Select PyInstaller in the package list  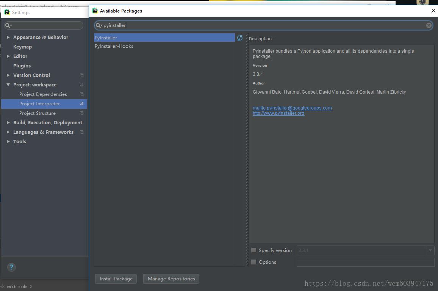pos(164,38)
